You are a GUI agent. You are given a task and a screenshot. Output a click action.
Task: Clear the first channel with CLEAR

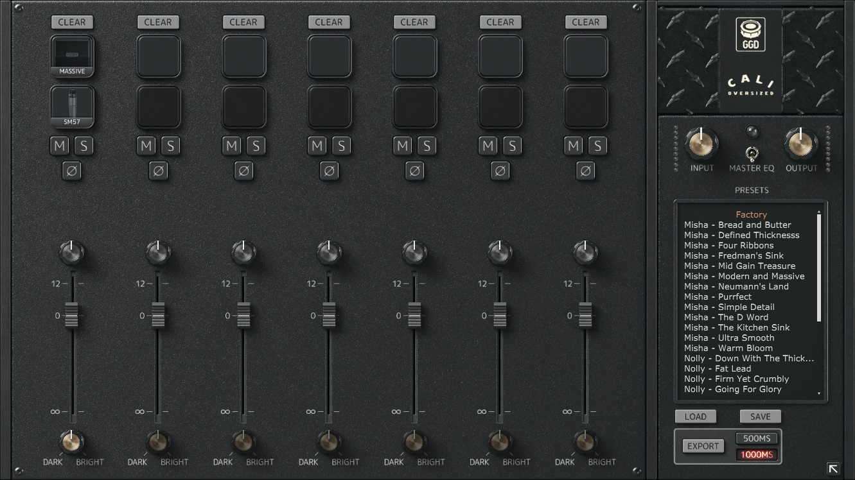[72, 22]
